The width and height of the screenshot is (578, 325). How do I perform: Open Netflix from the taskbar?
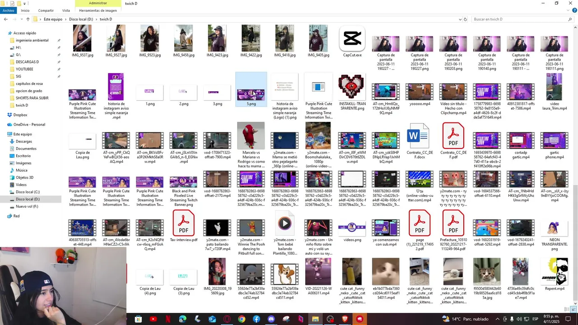168,319
